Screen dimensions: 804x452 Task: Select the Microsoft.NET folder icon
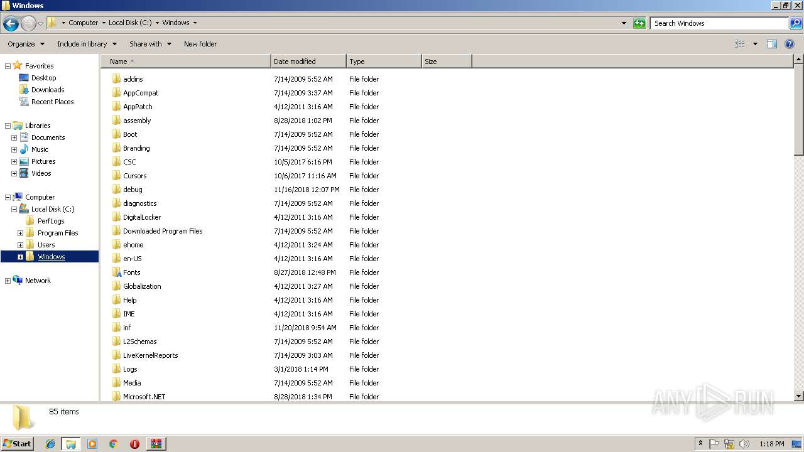(x=116, y=397)
